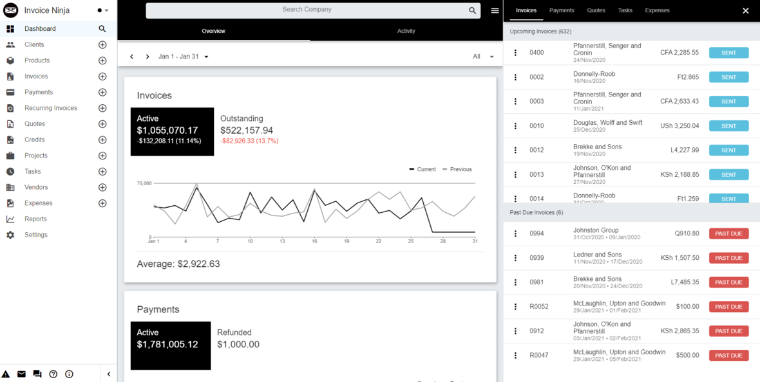Close the right side panel
760x382 pixels.
point(745,11)
